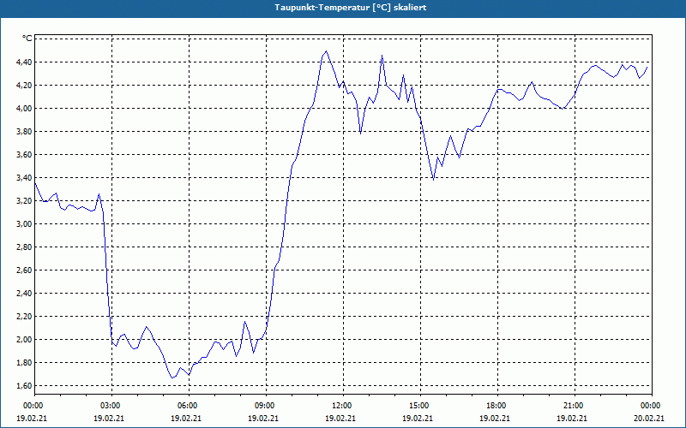Screen dimensions: 686x428
Task: Click the '21:00' x-axis time label
Action: point(574,406)
